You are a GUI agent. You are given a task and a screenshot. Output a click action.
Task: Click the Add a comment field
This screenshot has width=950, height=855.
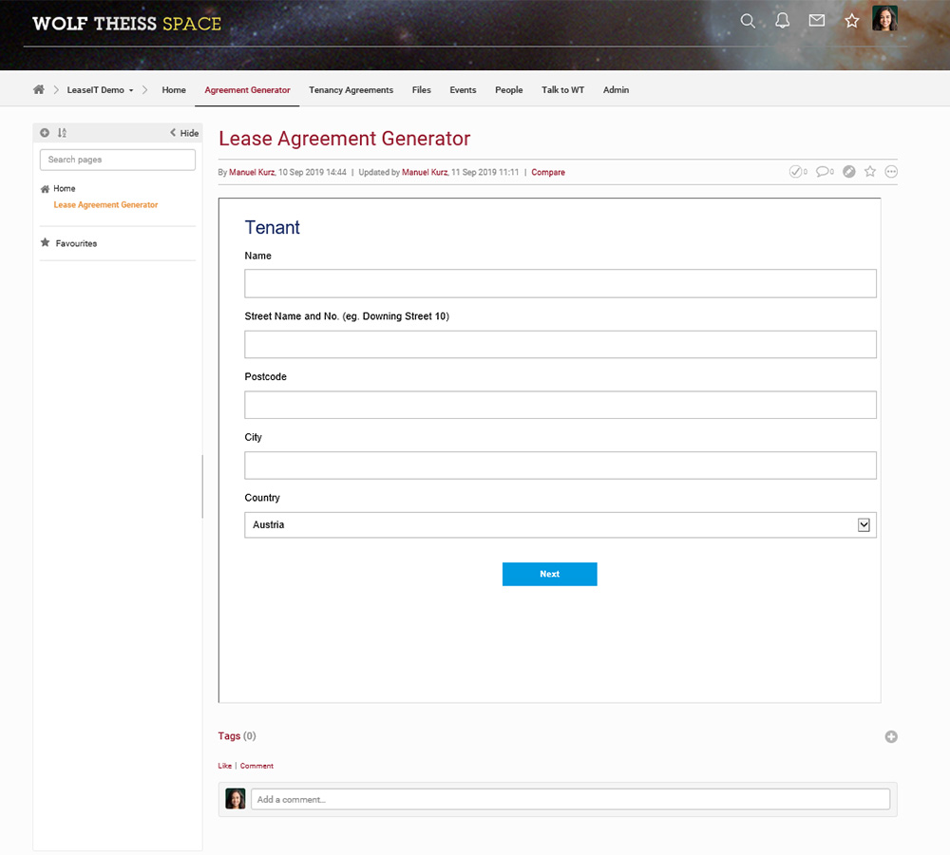coord(570,799)
